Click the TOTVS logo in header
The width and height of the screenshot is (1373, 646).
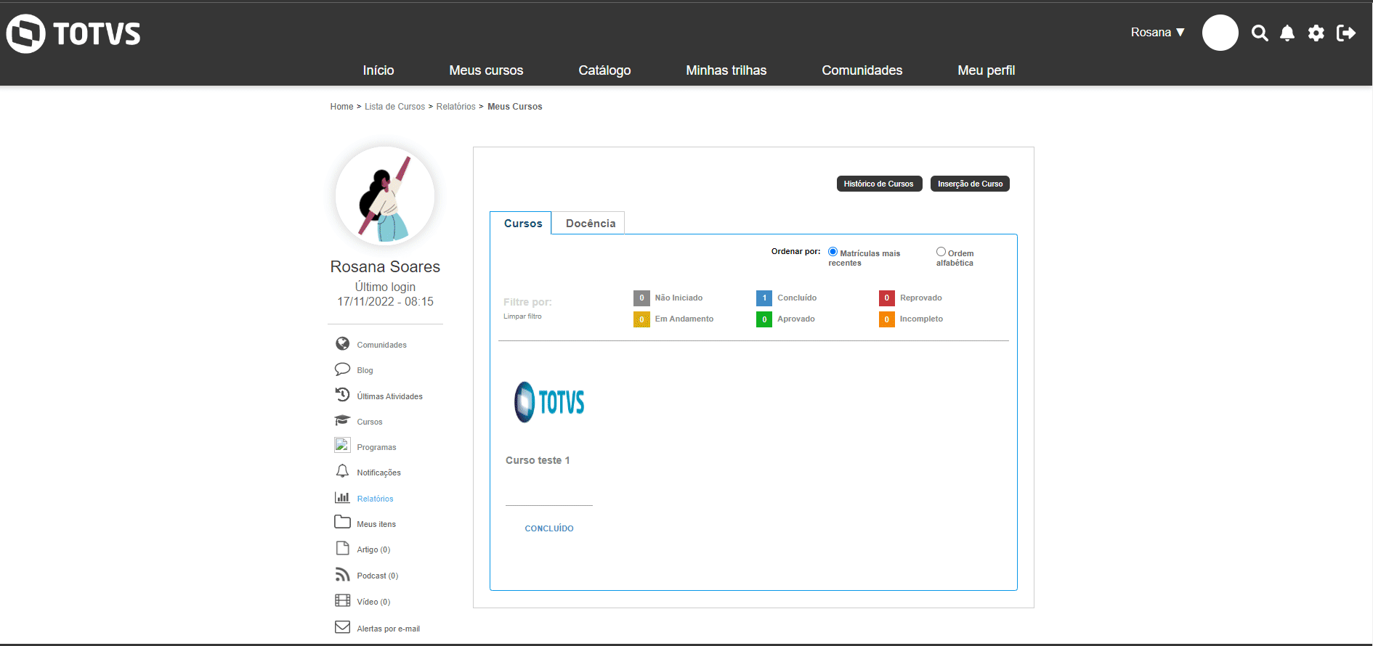73,33
